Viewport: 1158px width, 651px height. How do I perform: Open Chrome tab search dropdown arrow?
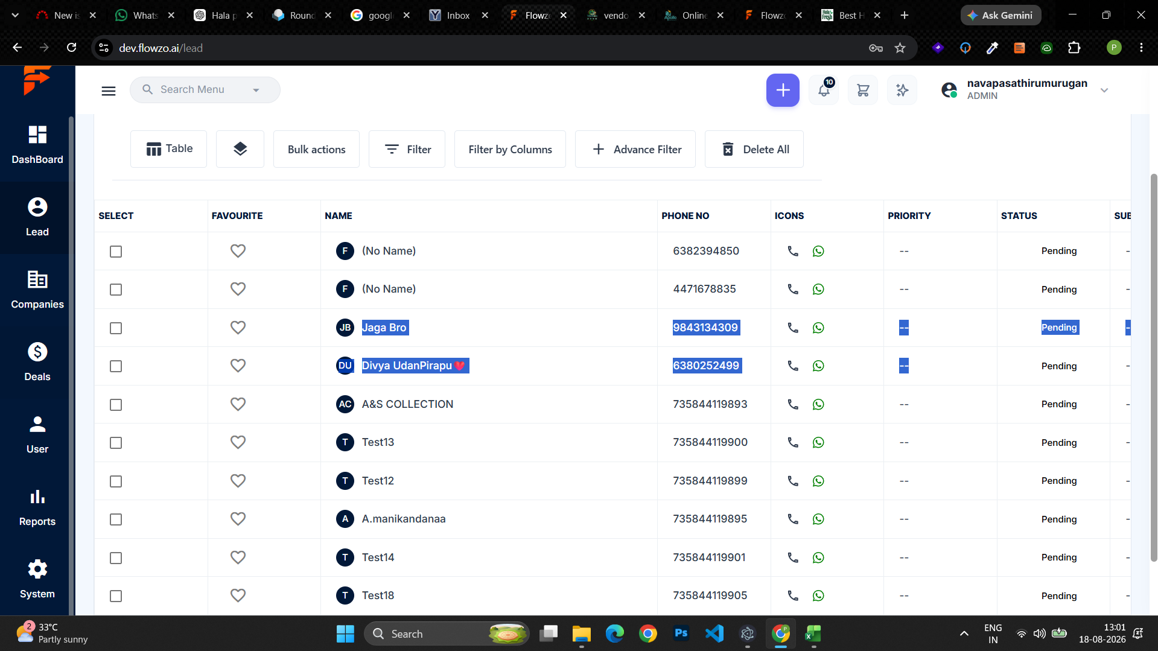[x=15, y=15]
